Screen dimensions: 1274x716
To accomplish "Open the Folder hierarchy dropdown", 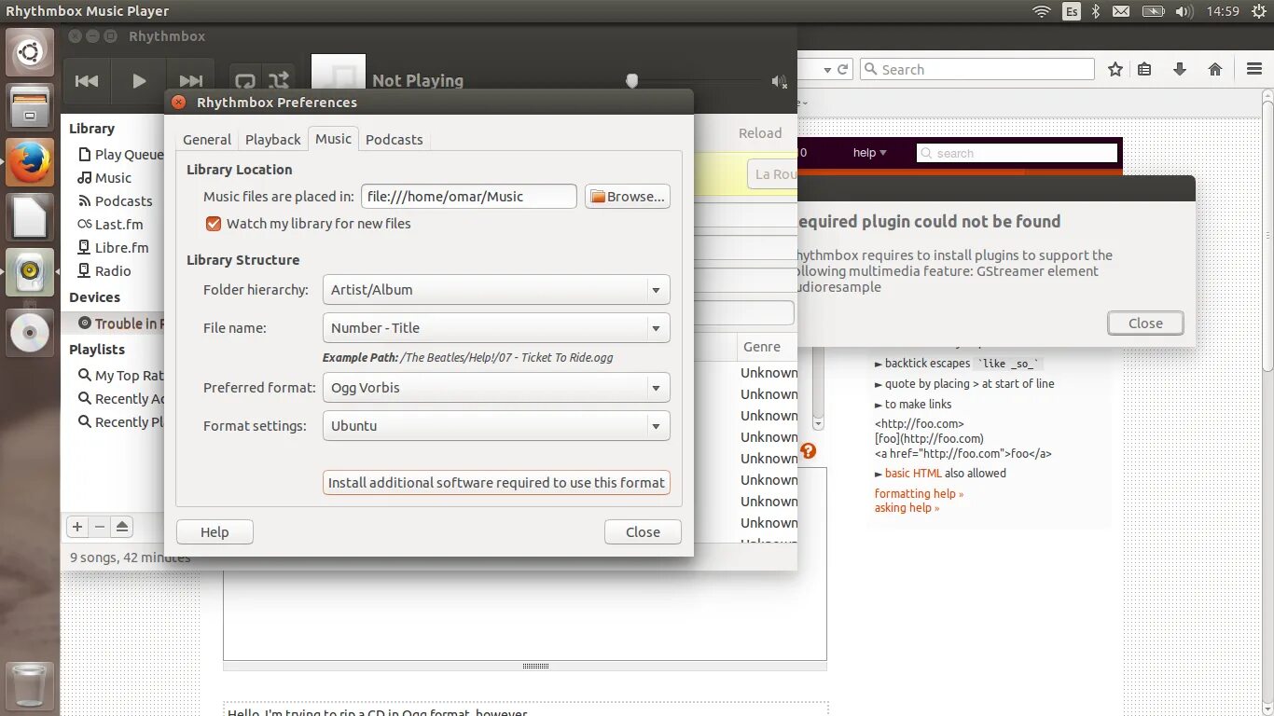I will coord(496,290).
